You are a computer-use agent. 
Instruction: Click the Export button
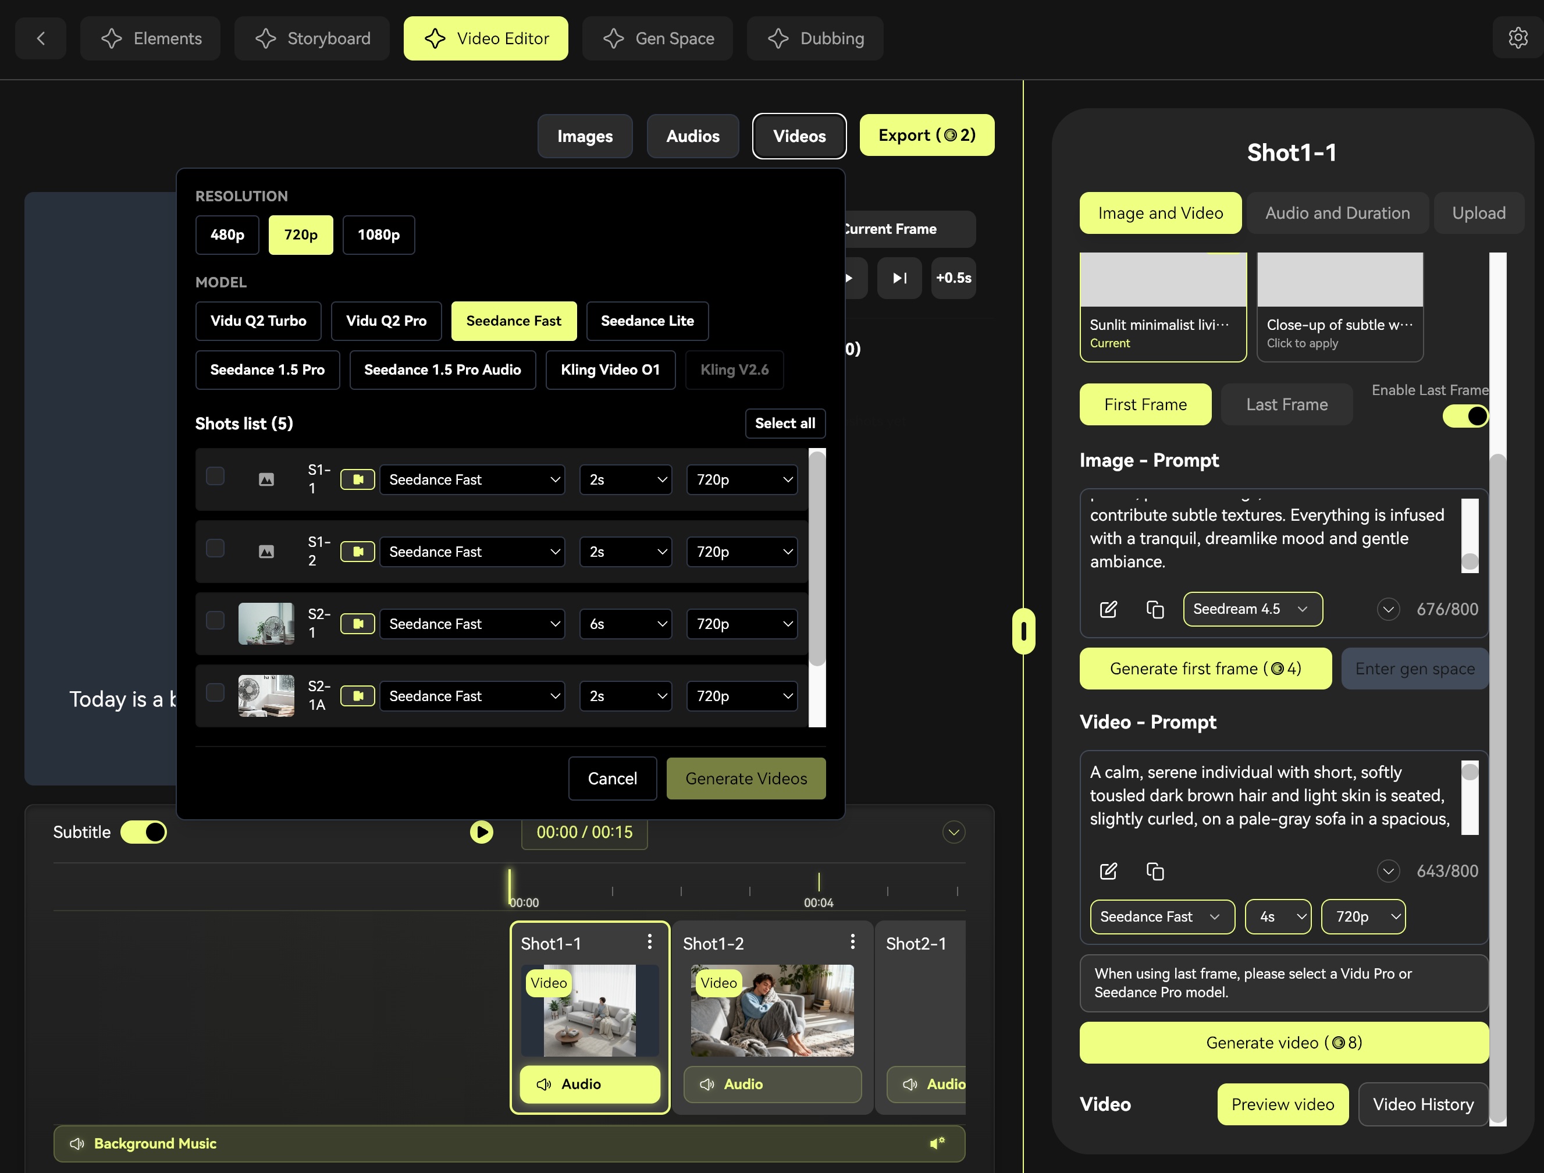click(x=927, y=136)
